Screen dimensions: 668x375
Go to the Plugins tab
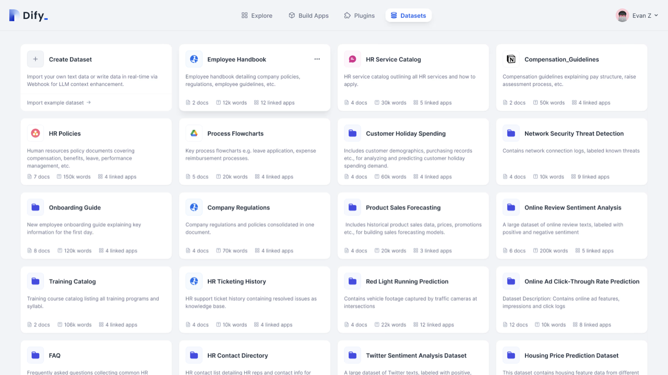(359, 16)
